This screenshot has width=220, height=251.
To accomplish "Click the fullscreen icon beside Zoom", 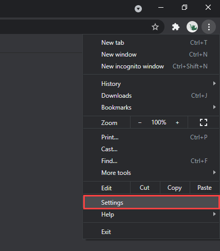I will click(x=204, y=122).
